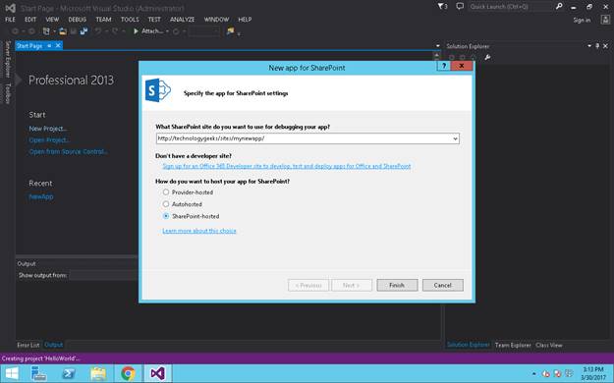
Task: Click Sign in at top right
Action: tap(582, 20)
